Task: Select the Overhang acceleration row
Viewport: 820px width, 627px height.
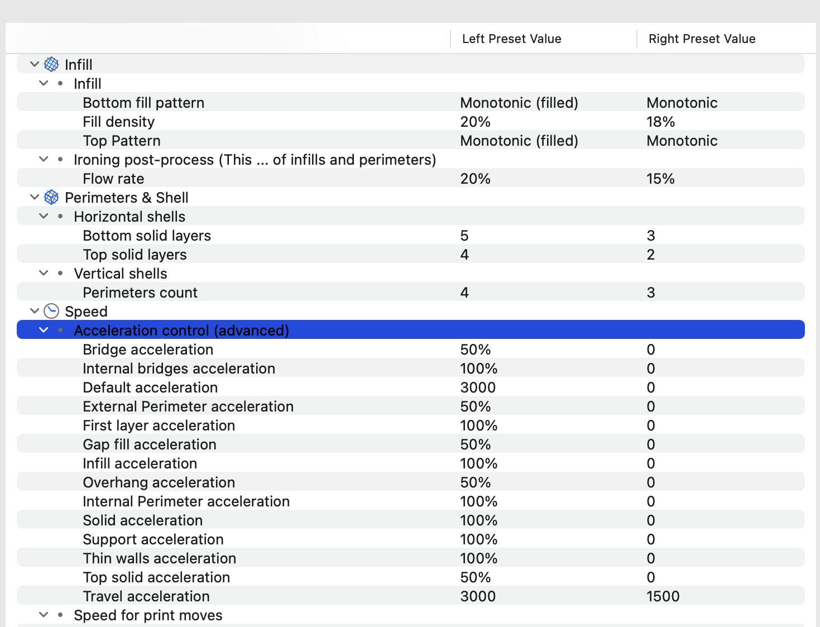Action: point(411,482)
